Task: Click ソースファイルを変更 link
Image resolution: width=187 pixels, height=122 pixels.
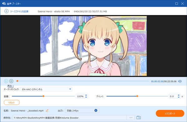Action: coord(19,11)
